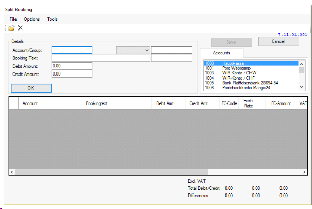Click the Total Debit/Credit label
Screen dimensions: 312x209
(204, 188)
